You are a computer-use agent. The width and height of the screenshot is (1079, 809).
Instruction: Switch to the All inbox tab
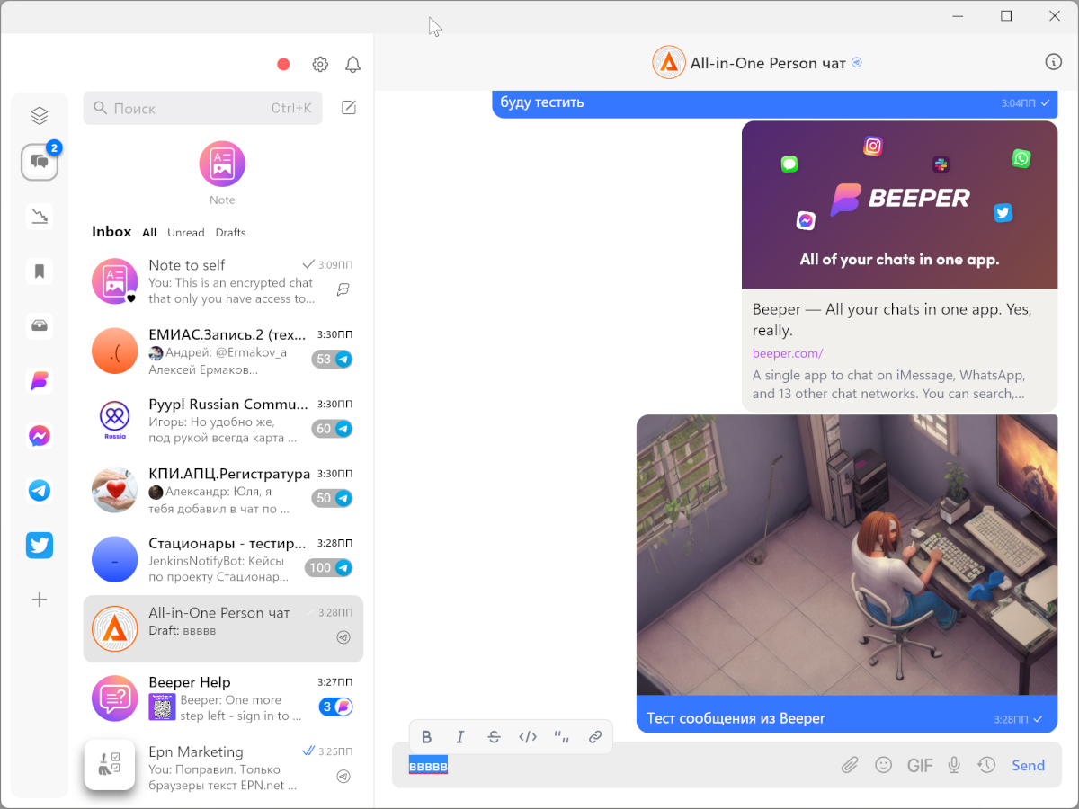(x=149, y=233)
